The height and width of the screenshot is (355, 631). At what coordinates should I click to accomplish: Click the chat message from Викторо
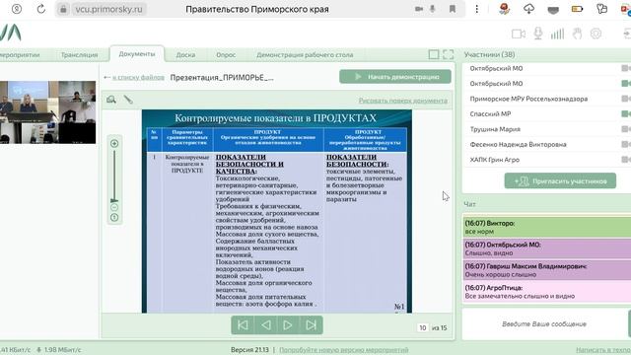(547, 227)
